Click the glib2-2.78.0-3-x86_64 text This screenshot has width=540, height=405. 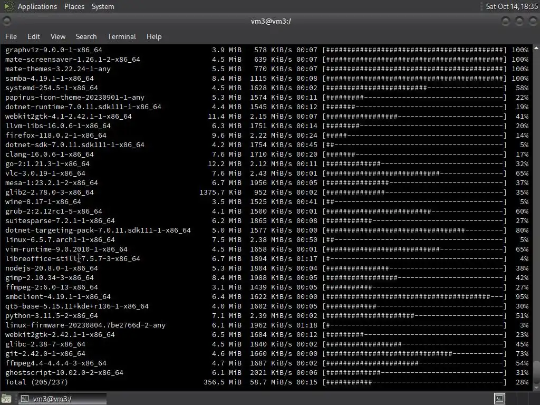[x=50, y=192]
